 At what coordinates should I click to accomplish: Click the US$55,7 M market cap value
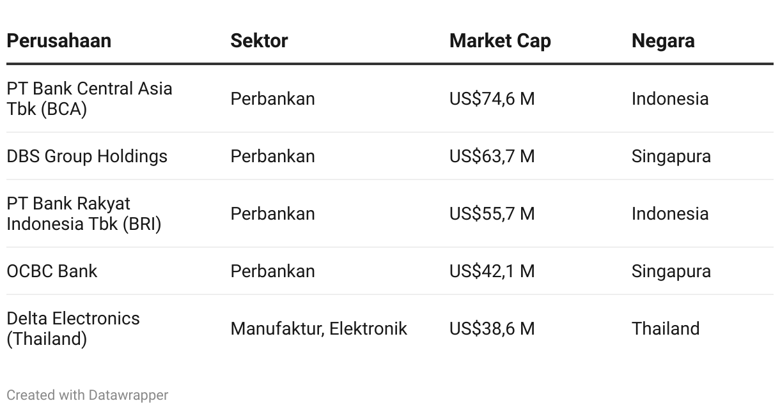492,213
